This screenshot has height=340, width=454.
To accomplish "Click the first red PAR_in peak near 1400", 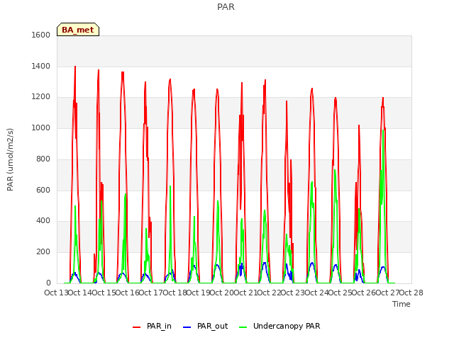I will coord(75,67).
